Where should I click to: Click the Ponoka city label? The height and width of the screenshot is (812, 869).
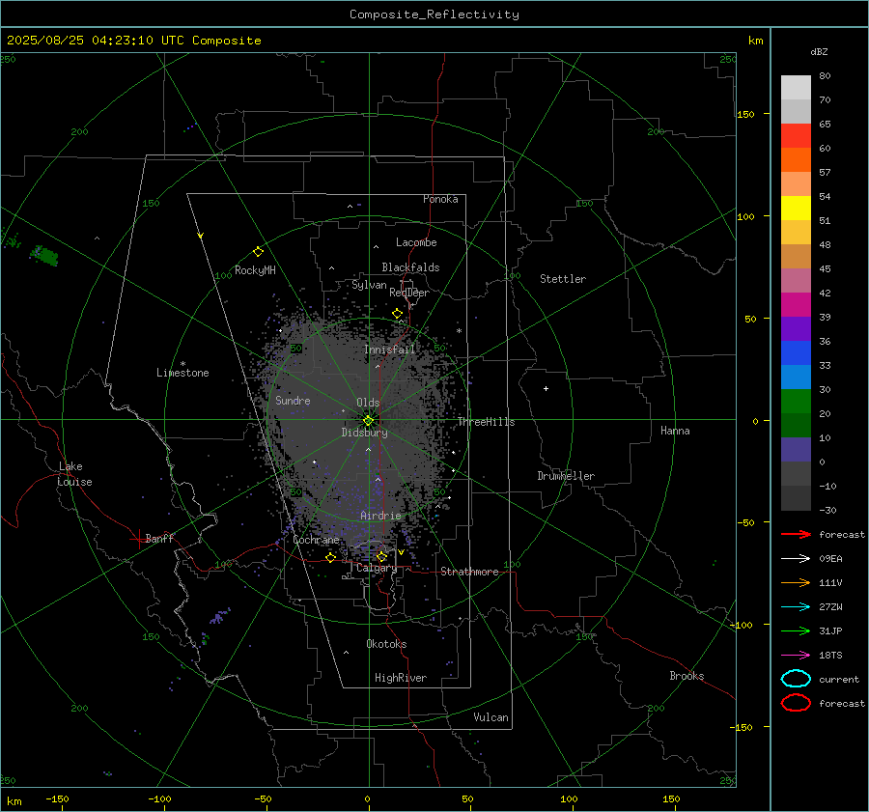pyautogui.click(x=440, y=199)
